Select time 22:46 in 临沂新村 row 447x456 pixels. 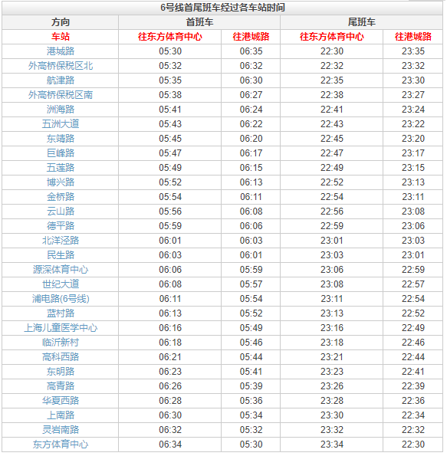point(413,343)
